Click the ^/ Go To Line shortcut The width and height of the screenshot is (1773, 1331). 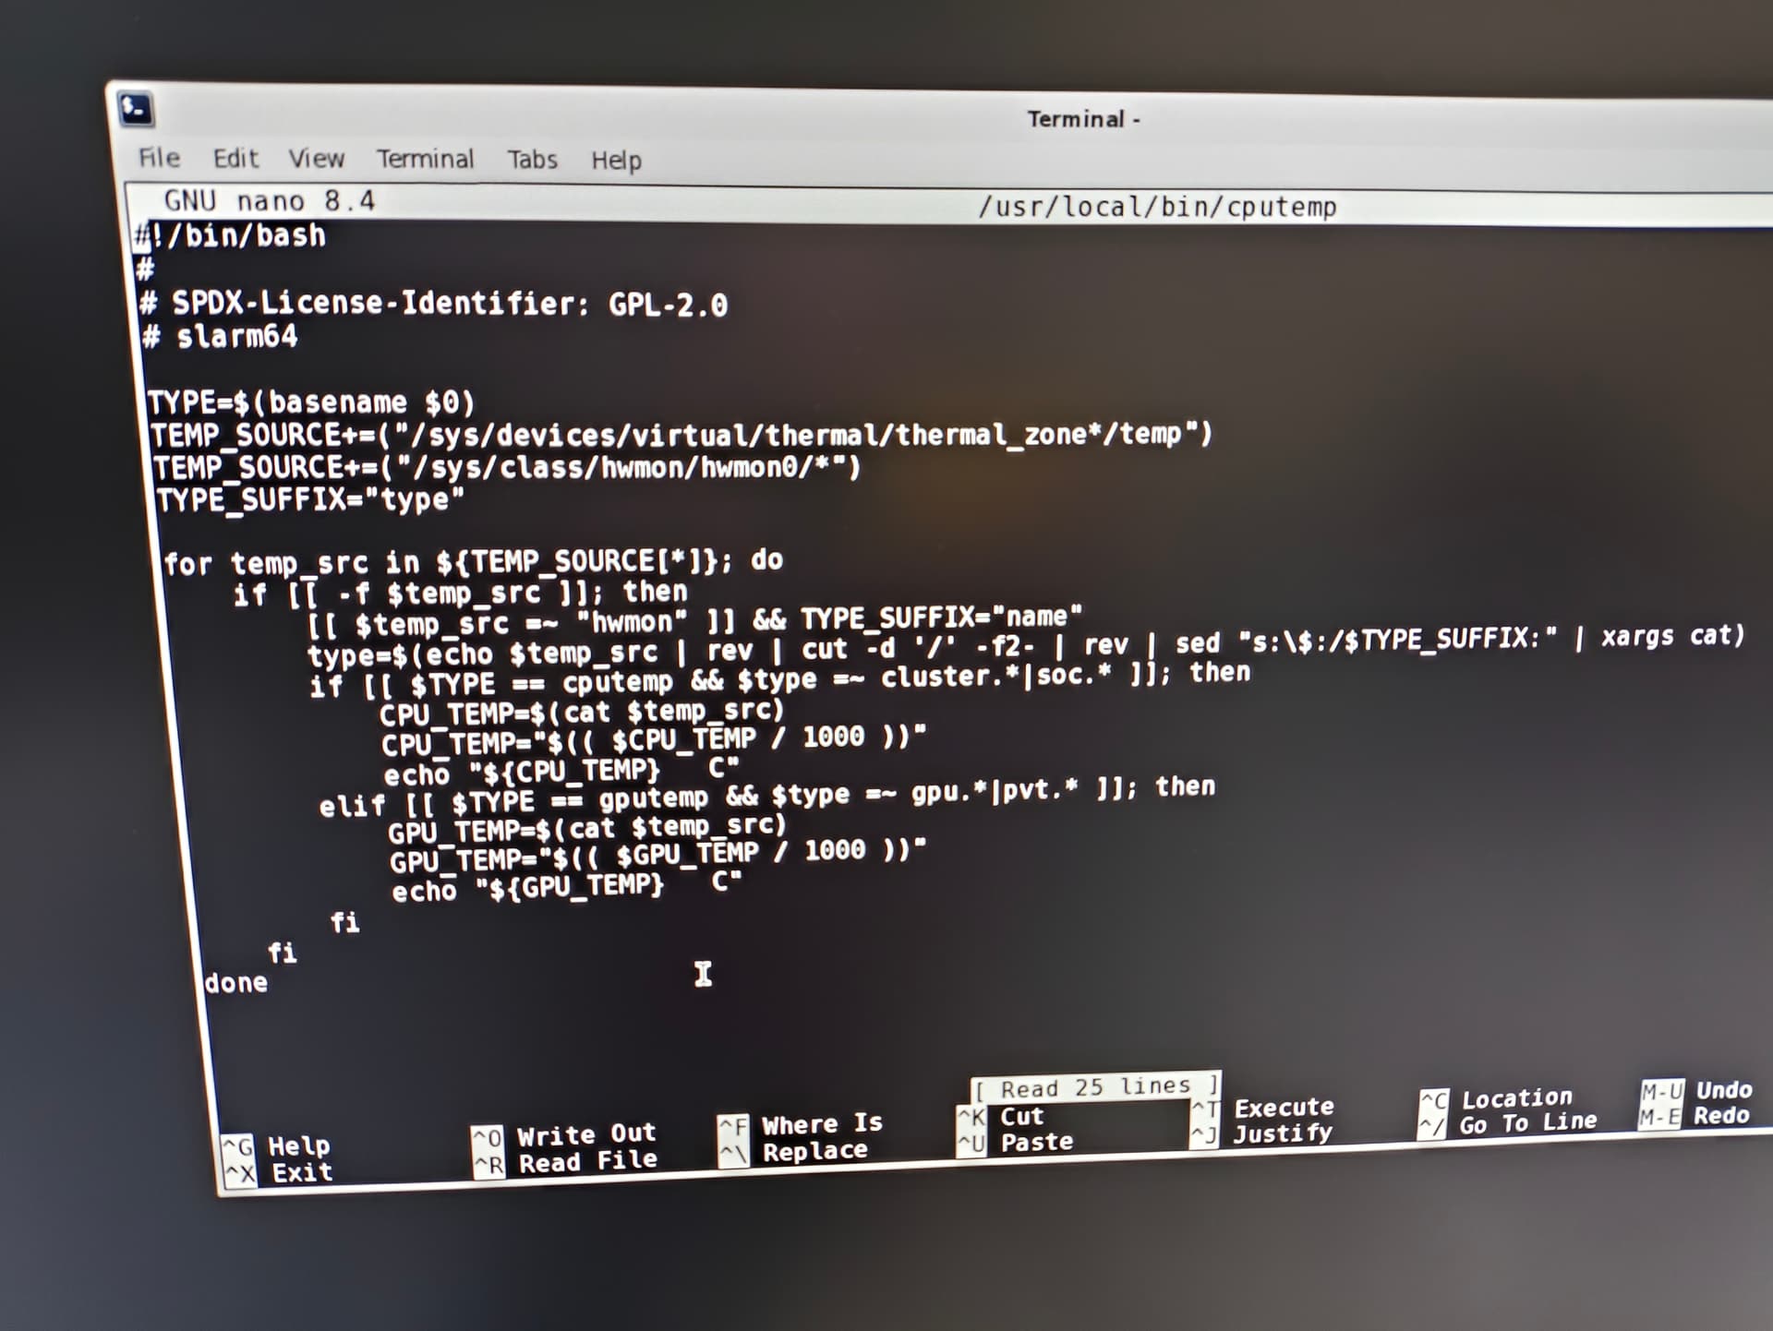(1508, 1124)
